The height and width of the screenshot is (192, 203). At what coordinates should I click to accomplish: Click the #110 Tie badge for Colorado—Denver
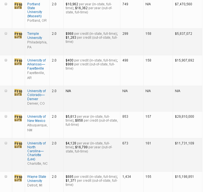point(18,92)
